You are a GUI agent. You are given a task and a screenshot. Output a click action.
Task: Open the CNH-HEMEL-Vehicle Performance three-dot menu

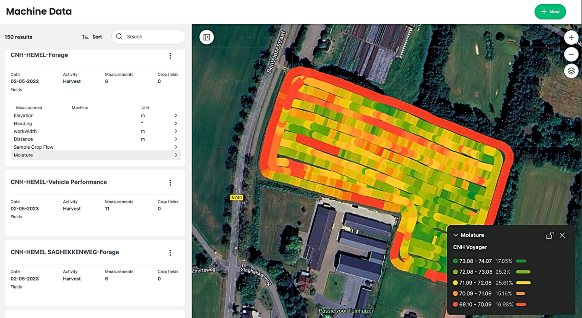click(x=170, y=182)
